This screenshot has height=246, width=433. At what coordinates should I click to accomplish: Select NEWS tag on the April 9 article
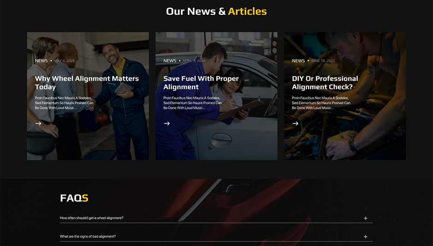tap(170, 61)
